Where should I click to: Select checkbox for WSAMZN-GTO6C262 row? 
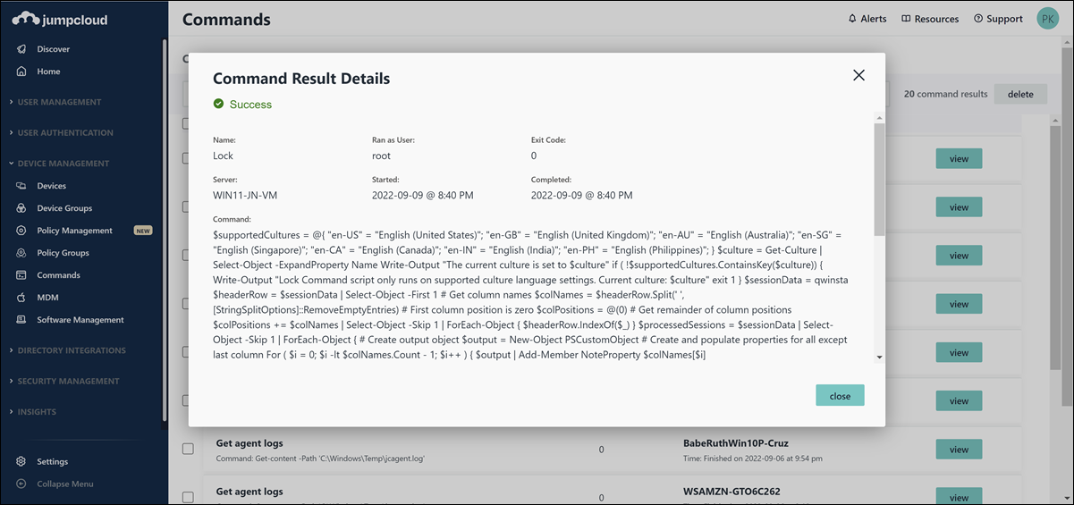pyautogui.click(x=188, y=497)
